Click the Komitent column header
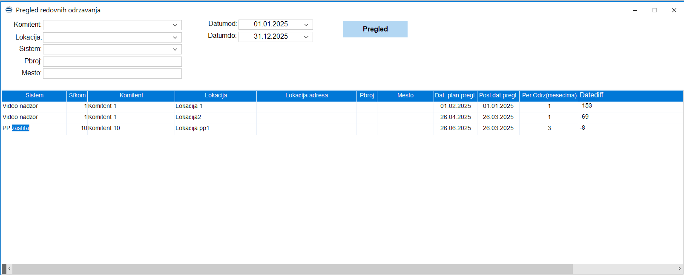Screen dimensions: 684x275 (x=131, y=96)
